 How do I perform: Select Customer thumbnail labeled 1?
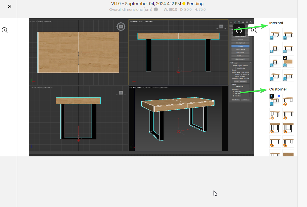pos(275,100)
